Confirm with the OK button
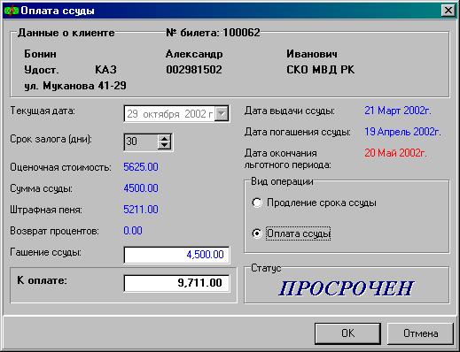 coord(347,333)
